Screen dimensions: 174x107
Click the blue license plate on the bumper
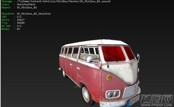(133, 100)
